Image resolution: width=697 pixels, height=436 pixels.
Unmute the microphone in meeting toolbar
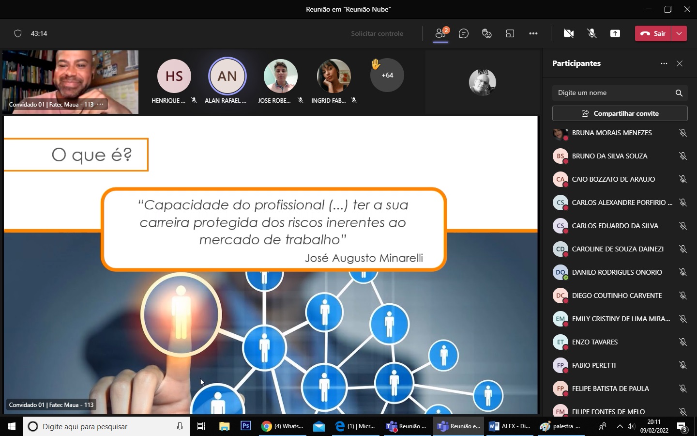592,33
